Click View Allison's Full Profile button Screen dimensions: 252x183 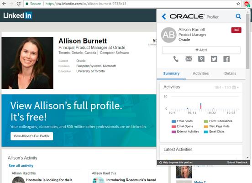tap(31, 136)
